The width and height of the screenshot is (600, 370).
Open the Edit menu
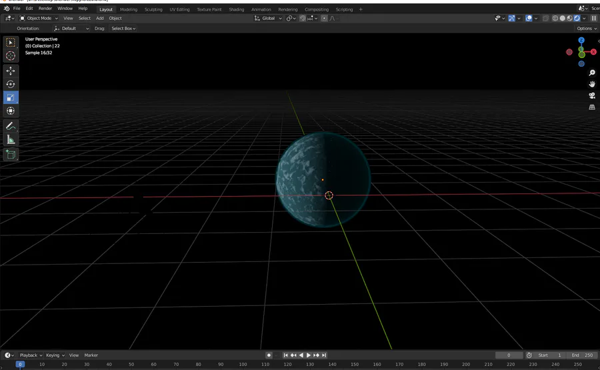29,9
